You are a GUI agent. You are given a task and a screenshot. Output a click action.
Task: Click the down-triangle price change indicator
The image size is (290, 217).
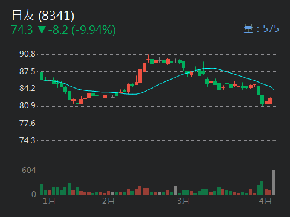pyautogui.click(x=42, y=30)
